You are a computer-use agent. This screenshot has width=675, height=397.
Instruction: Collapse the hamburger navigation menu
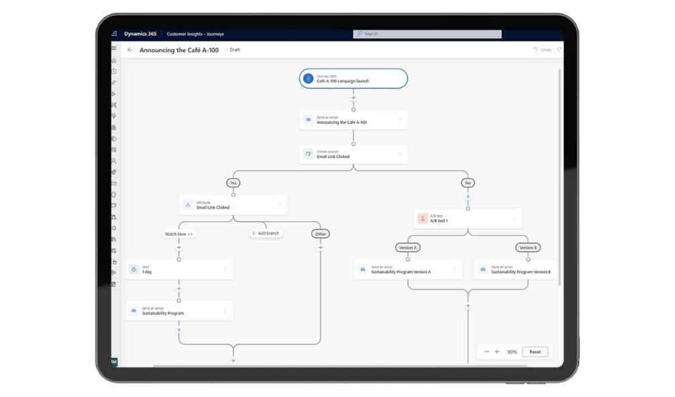point(114,48)
